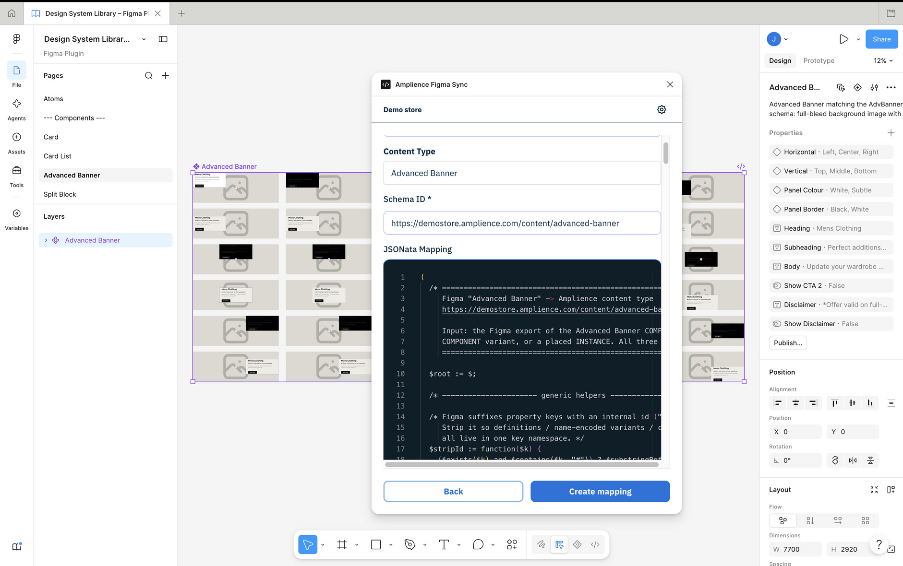The width and height of the screenshot is (903, 566).
Task: Present prototype with play icon
Action: pyautogui.click(x=843, y=39)
